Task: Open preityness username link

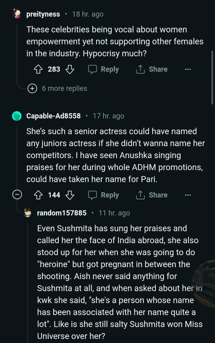Action: pyautogui.click(x=43, y=14)
